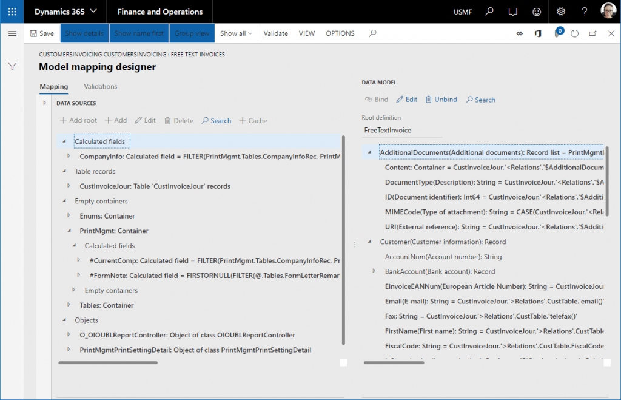This screenshot has width=621, height=400.
Task: Click the Unbind link in the Data model panel
Action: (441, 99)
